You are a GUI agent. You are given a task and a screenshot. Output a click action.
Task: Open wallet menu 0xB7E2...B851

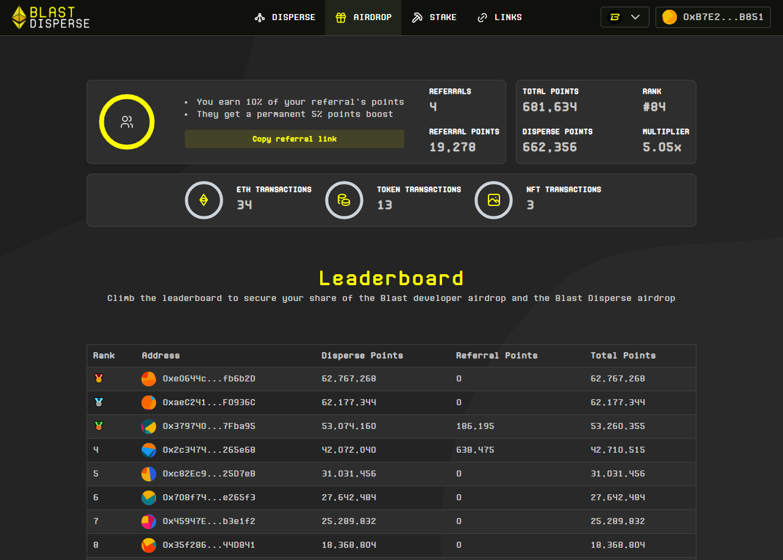tap(713, 17)
